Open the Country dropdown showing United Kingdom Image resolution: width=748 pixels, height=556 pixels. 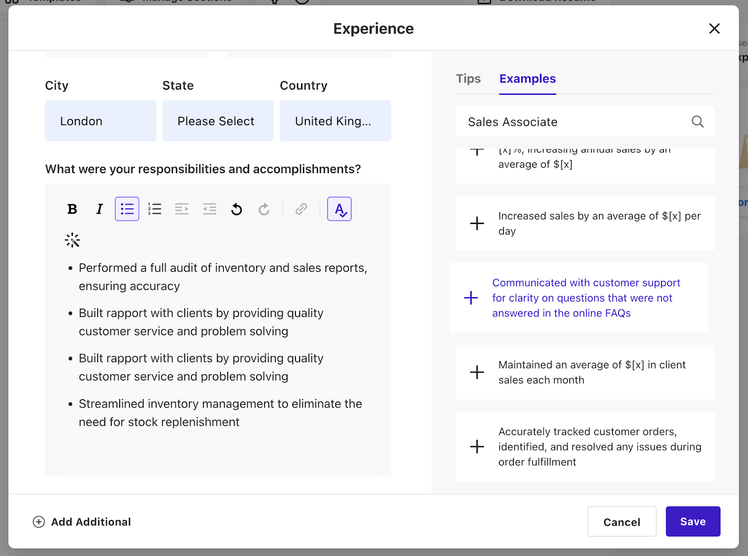pos(335,121)
